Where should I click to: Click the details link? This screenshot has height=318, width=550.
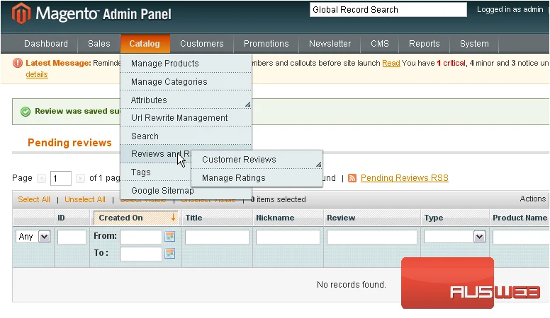[x=37, y=74]
